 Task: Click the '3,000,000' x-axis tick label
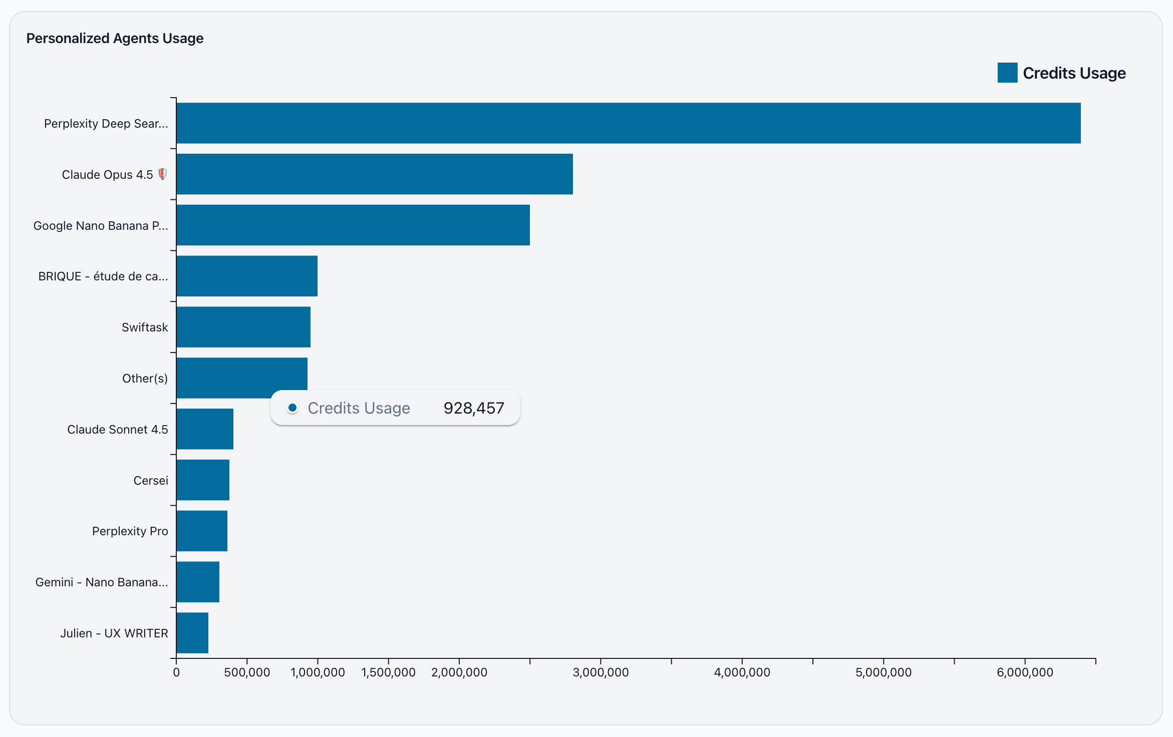[x=601, y=672]
